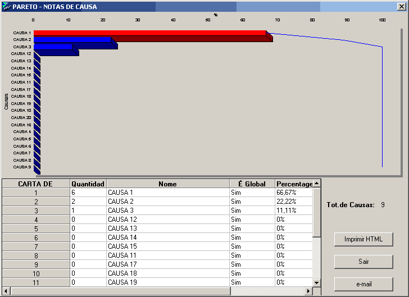
Task: Click the CAUSA 2 name cell
Action: (x=168, y=202)
